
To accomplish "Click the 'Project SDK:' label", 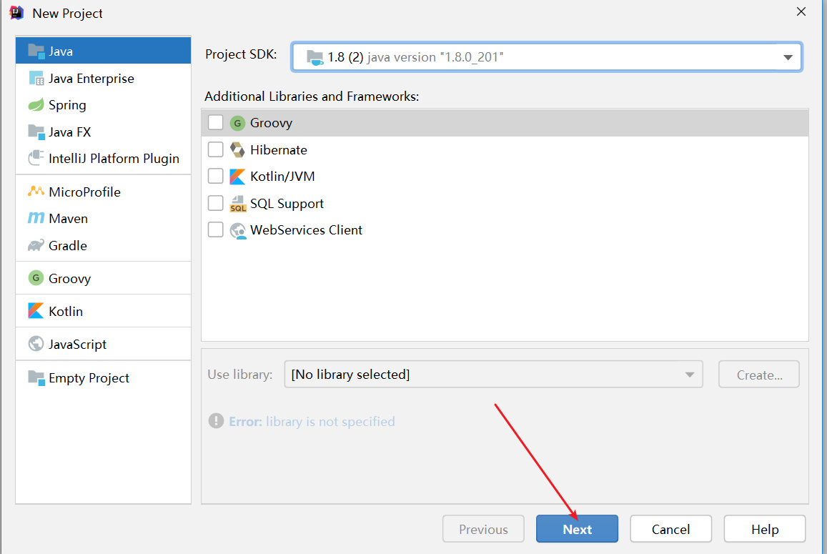I will (241, 54).
